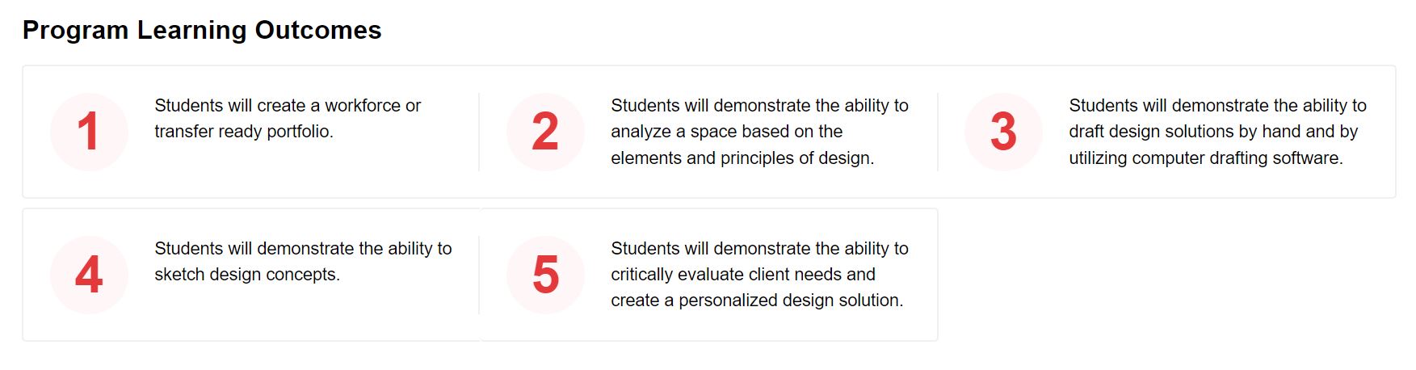
Task: Click 'critically evaluate client needs and' line
Action: [743, 275]
